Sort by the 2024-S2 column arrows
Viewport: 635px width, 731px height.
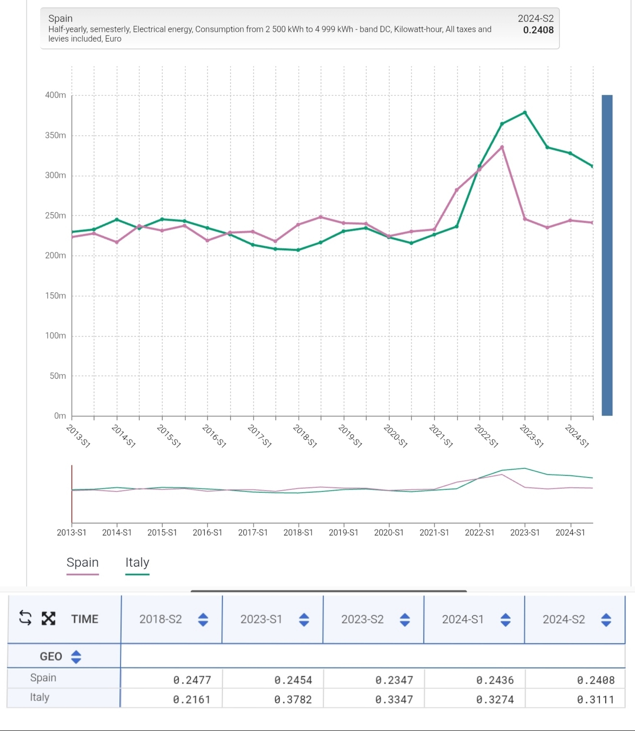click(606, 620)
